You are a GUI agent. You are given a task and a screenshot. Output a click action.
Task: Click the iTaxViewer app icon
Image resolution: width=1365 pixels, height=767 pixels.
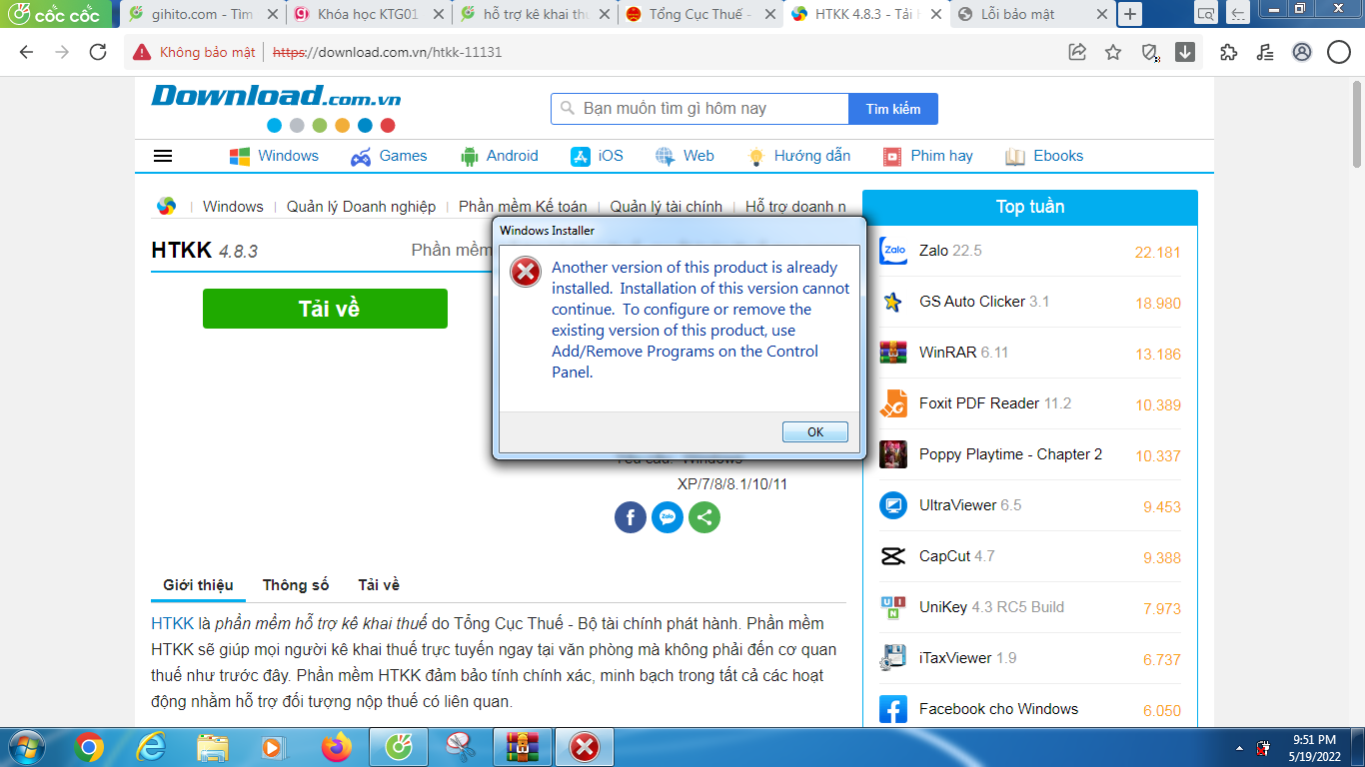coord(893,658)
